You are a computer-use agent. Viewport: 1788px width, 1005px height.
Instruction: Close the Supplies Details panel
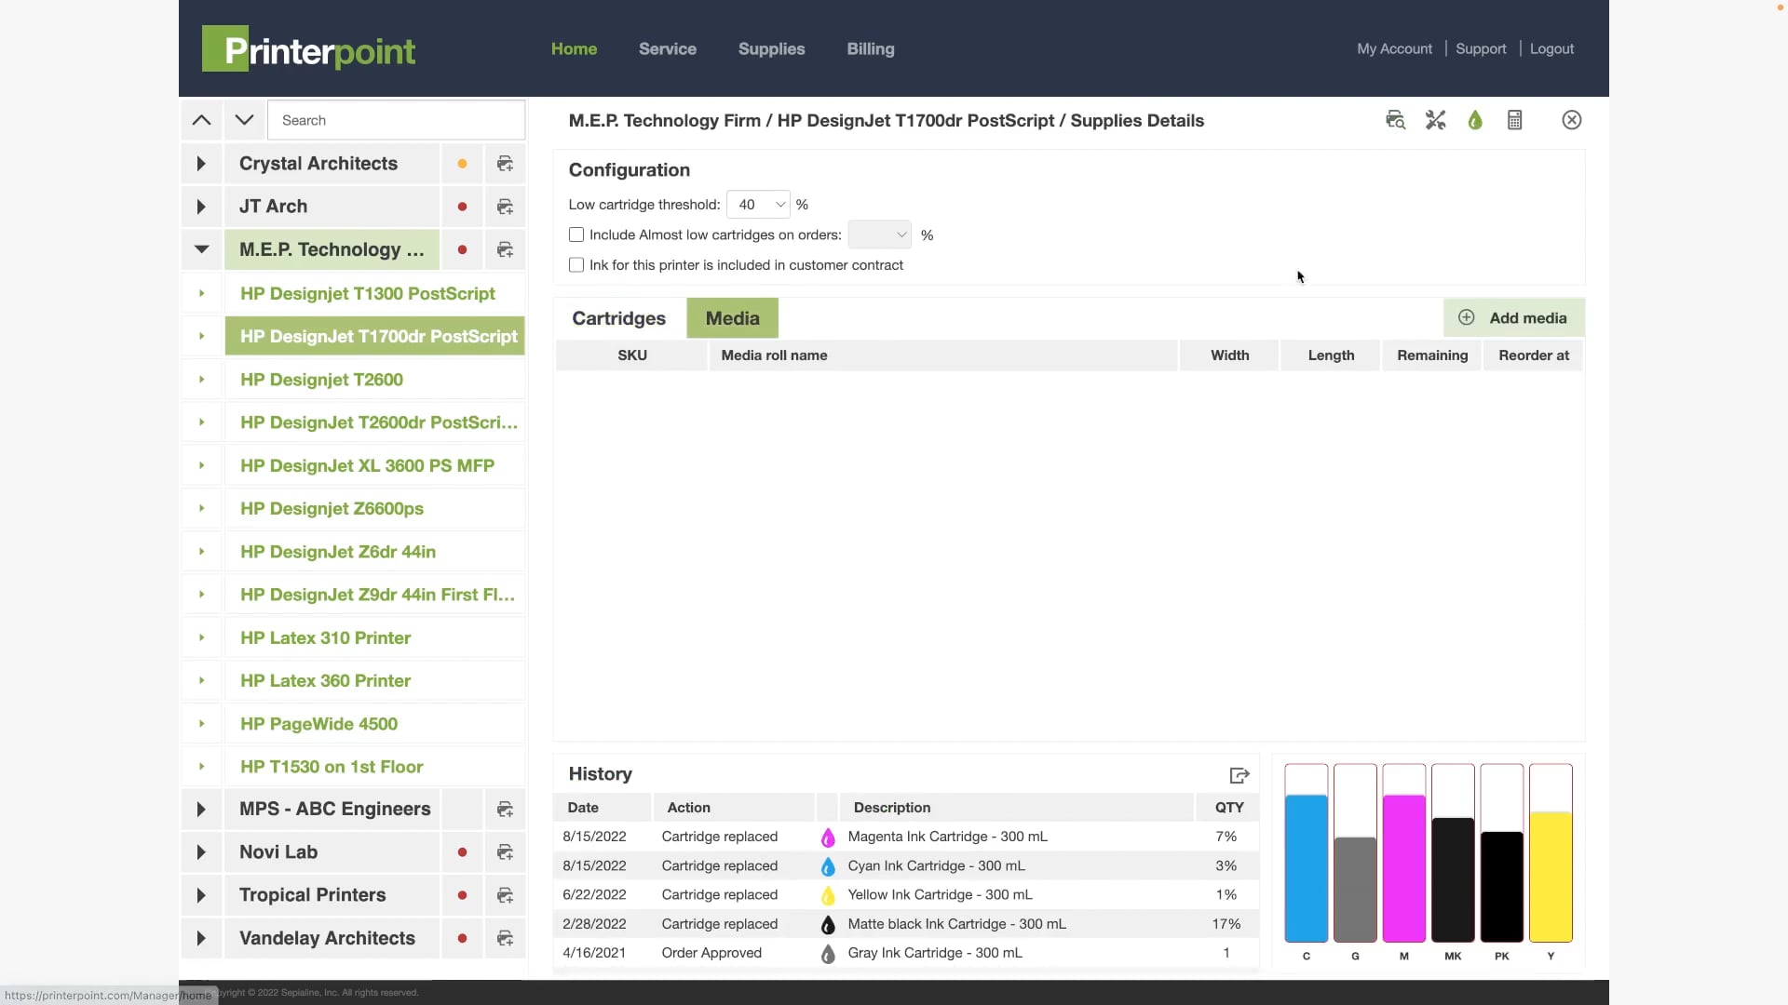[1572, 120]
